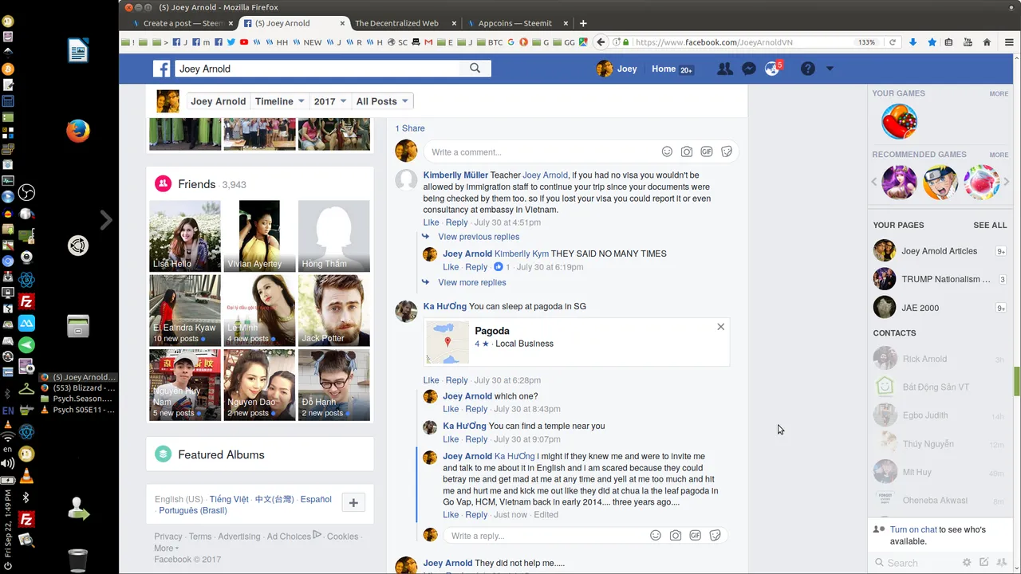Viewport: 1021px width, 574px height.
Task: Post a GIF in the Write a comment box
Action: [707, 151]
